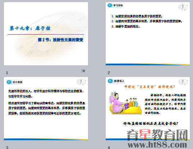Click the third objective about half-life
The width and height of the screenshot is (193, 149).
126,26
